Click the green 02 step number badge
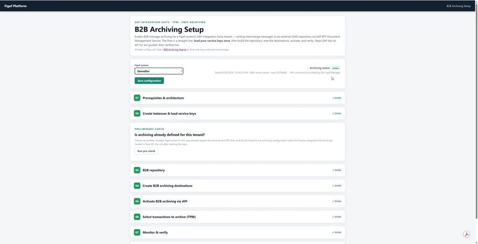Image resolution: width=478 pixels, height=244 pixels. tap(137, 113)
